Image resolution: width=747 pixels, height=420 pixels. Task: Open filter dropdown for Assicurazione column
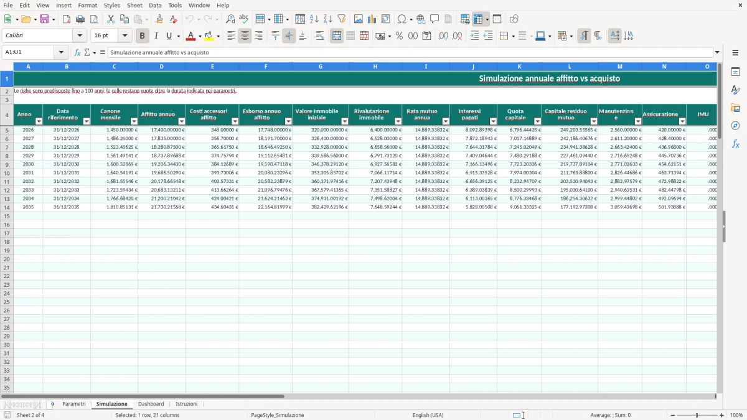click(682, 121)
